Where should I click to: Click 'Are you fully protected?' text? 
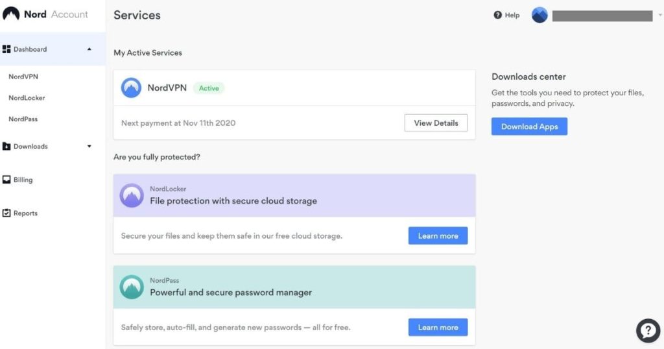coord(157,157)
